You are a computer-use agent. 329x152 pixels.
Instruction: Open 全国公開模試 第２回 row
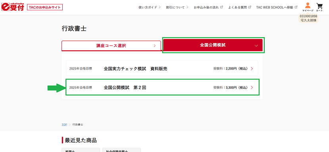(162, 88)
